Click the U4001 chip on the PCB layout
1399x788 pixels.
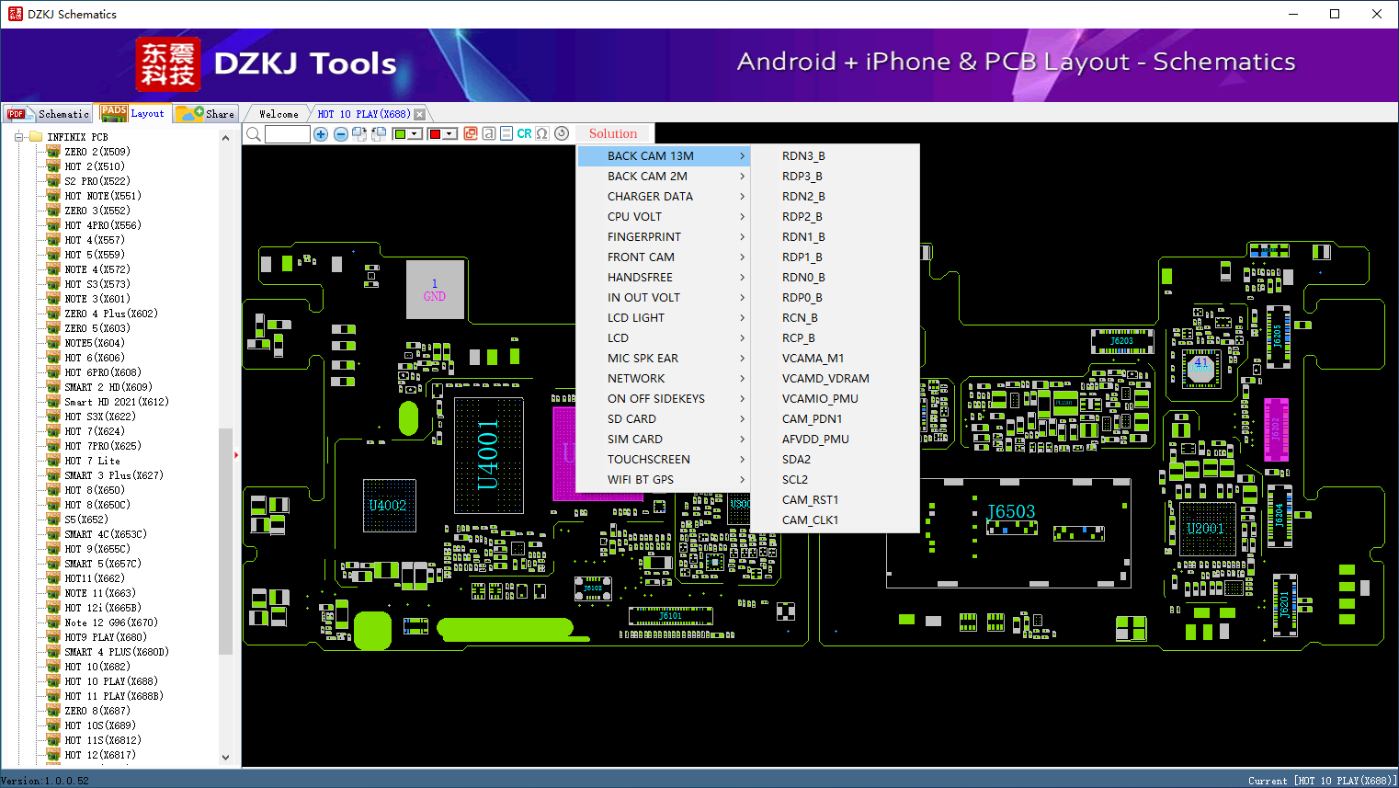click(x=489, y=456)
